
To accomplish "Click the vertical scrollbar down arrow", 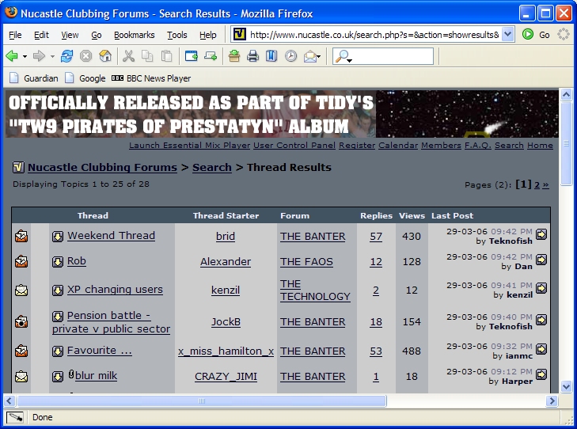I will (566, 386).
